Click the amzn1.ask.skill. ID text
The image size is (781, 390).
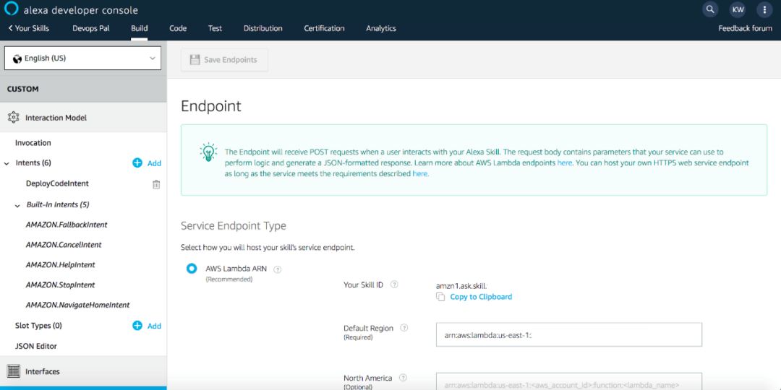(x=461, y=285)
